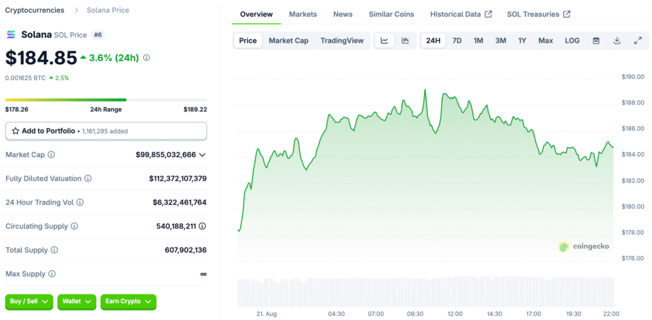Download chart data icon
Viewport: 652px width, 320px height.
[x=617, y=41]
